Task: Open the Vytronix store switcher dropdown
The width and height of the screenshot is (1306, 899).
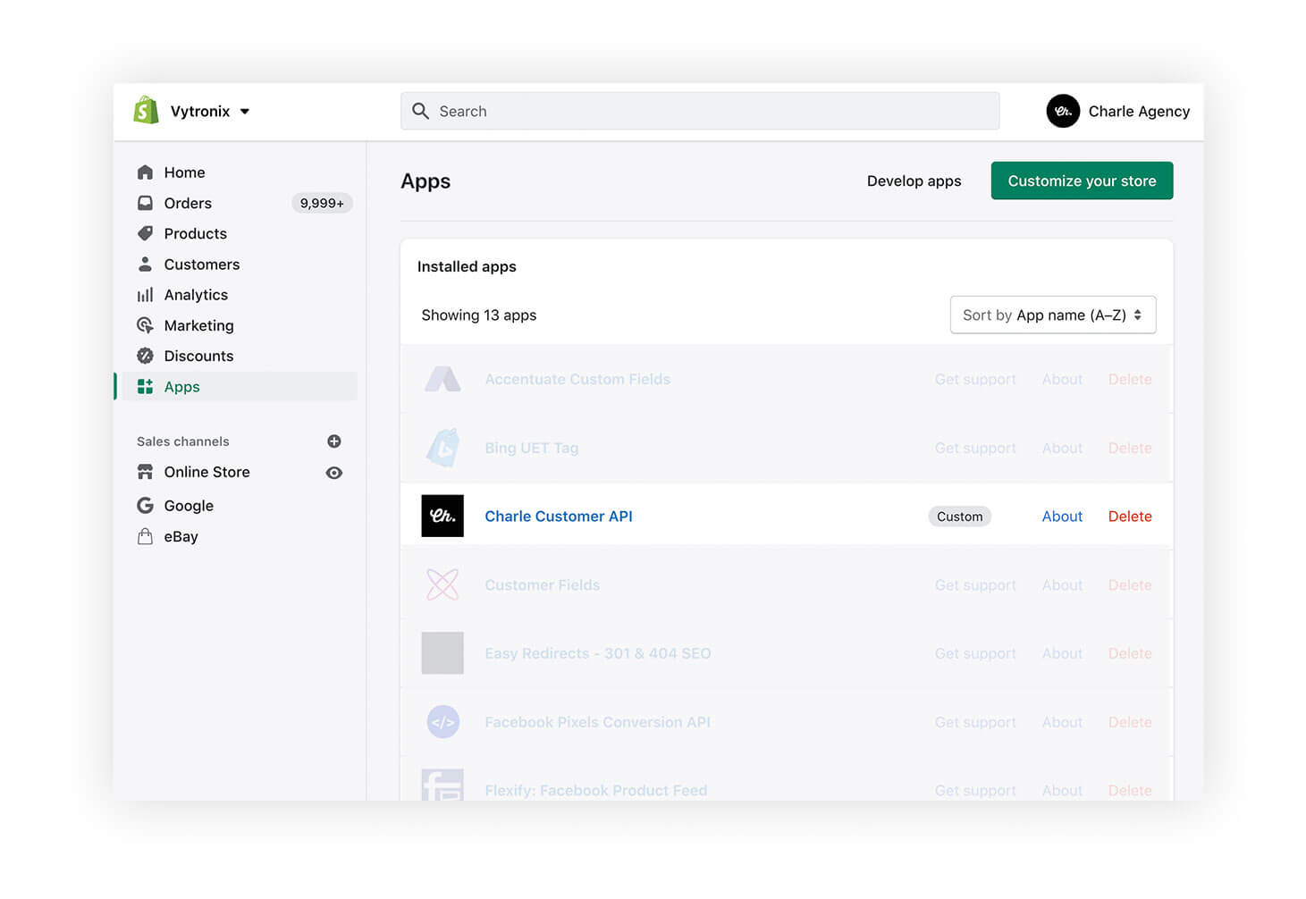Action: [198, 111]
